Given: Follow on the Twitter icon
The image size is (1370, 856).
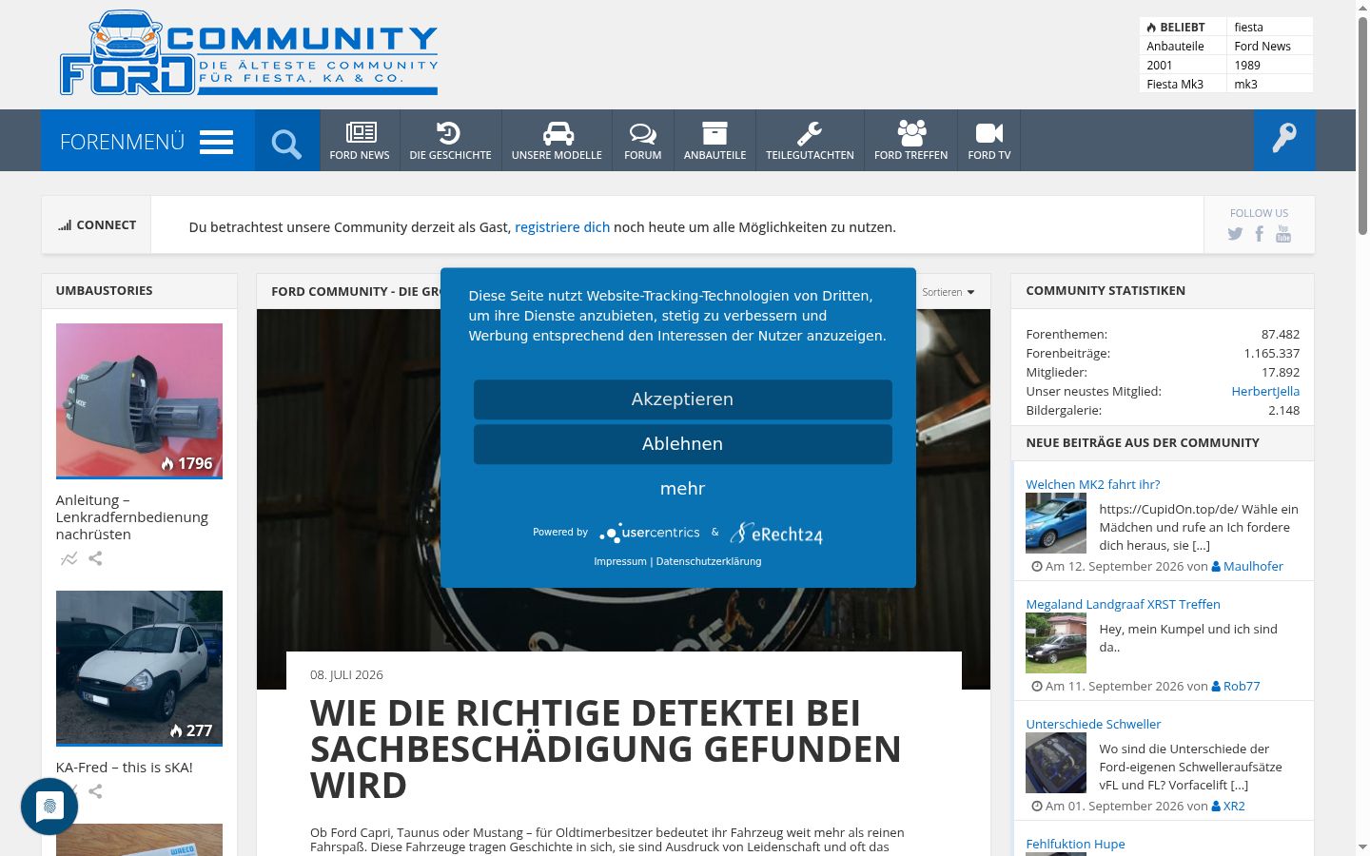Looking at the screenshot, I should coord(1235,234).
